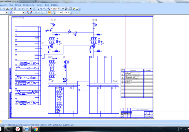The height and width of the screenshot is (132, 189).
Task: Toggle the grid display icon
Action: click(x=36, y=12)
